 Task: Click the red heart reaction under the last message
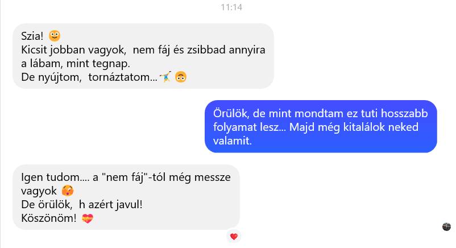pos(234,237)
